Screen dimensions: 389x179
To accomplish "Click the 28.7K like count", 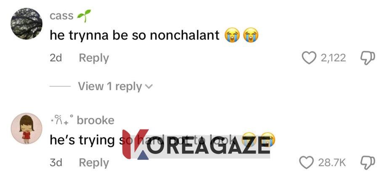I will (332, 163).
